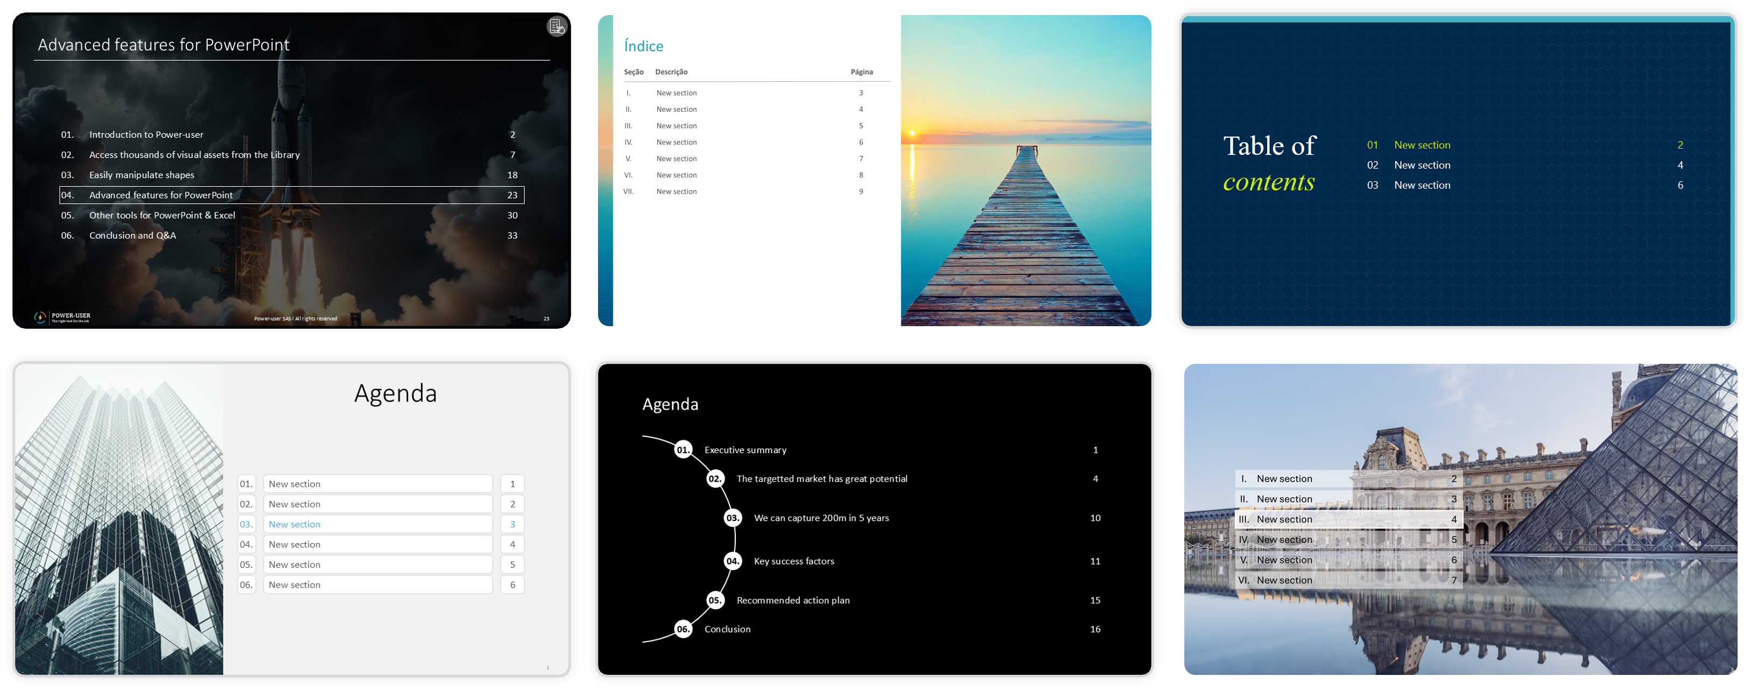The image size is (1750, 690).
Task: Click 'VI. New section' on the Louvre slide
Action: [1348, 581]
